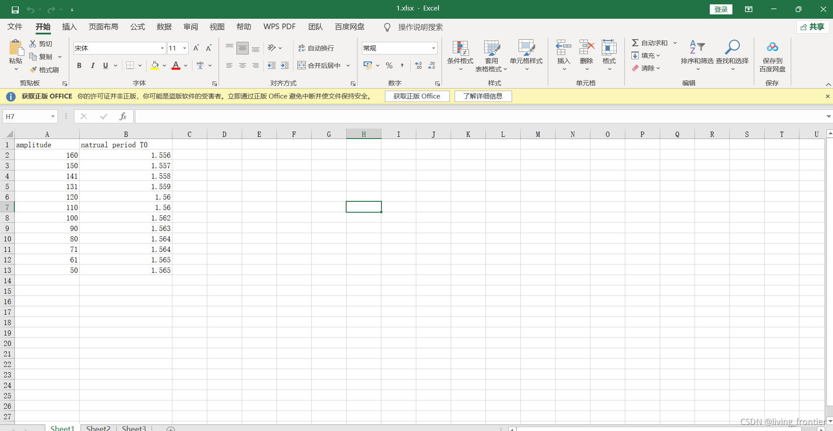Click inside the formula bar input
Viewport: 833px width, 431px height.
[x=479, y=116]
